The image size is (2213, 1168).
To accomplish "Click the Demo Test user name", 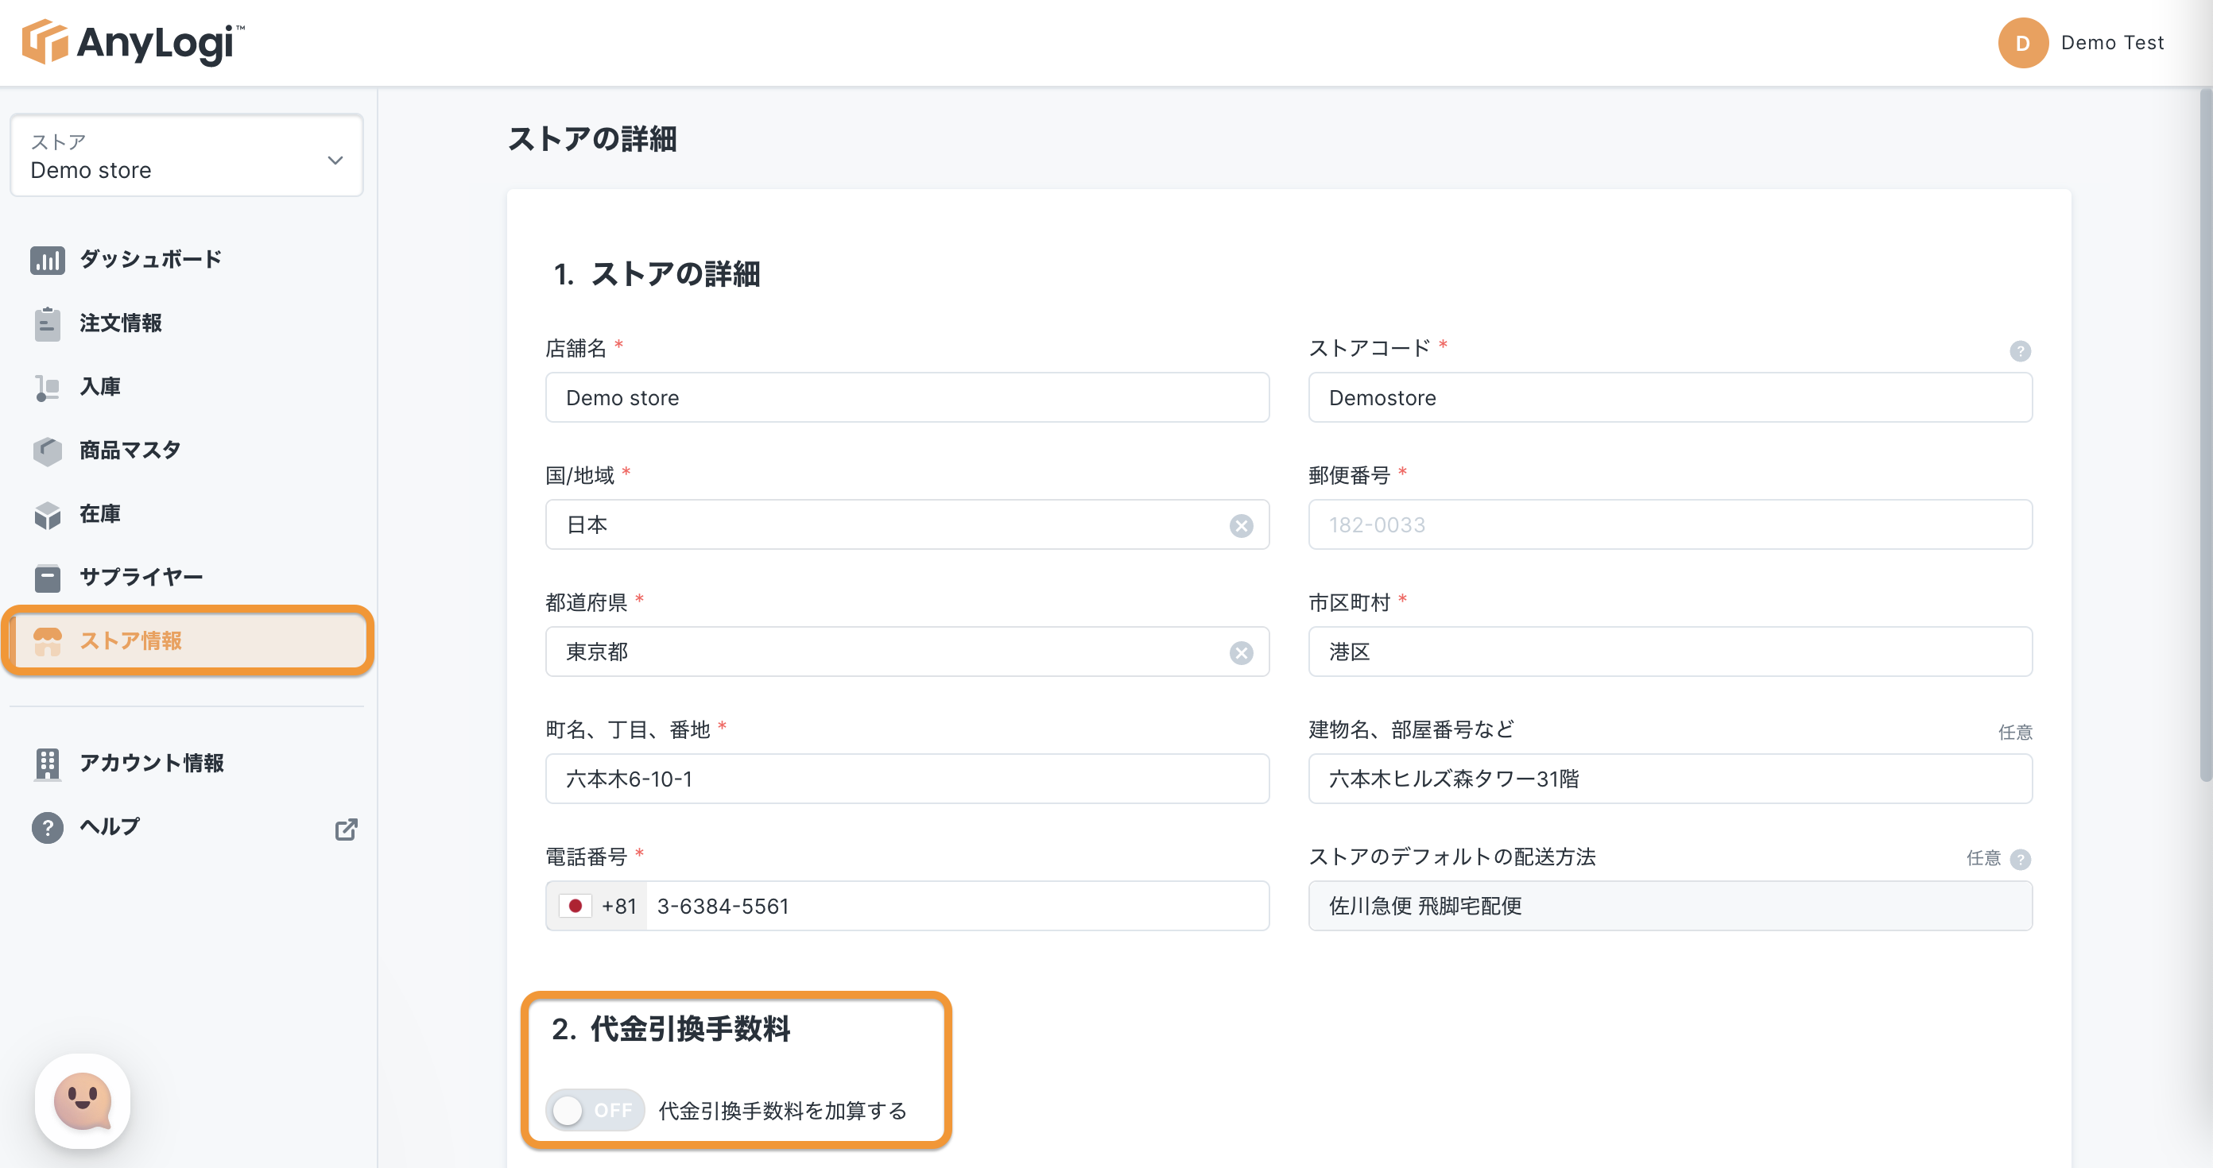I will 2111,43.
